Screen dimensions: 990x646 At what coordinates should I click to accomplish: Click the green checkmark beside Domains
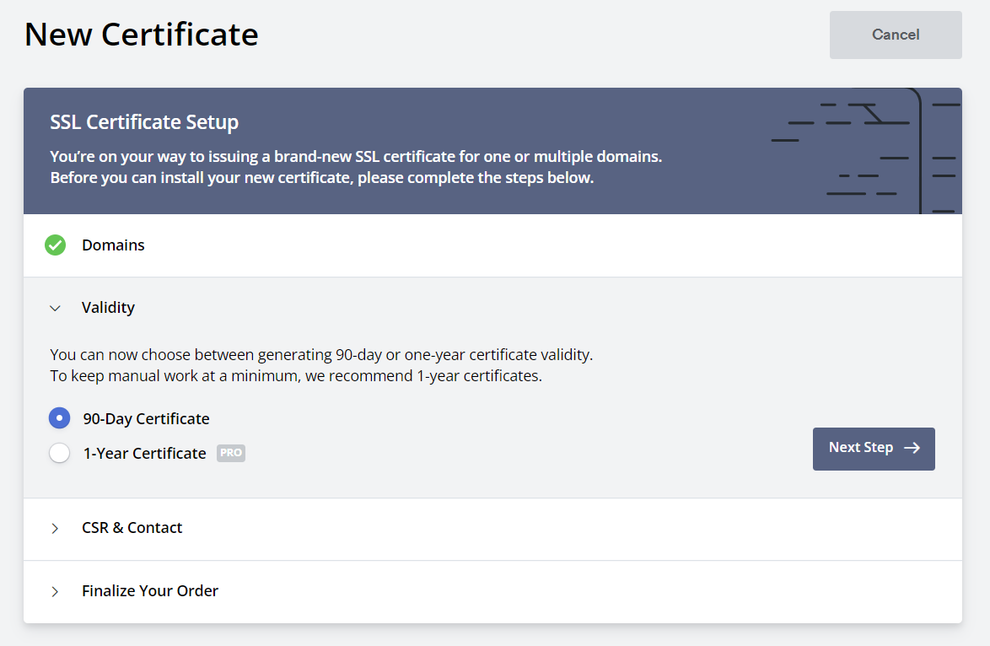[x=55, y=245]
